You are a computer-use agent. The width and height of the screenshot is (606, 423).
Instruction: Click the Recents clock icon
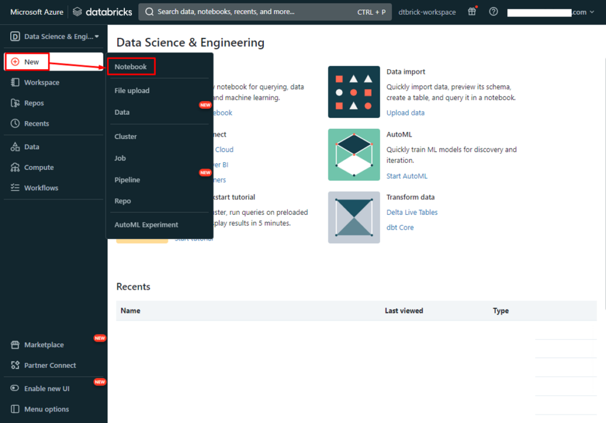(15, 124)
